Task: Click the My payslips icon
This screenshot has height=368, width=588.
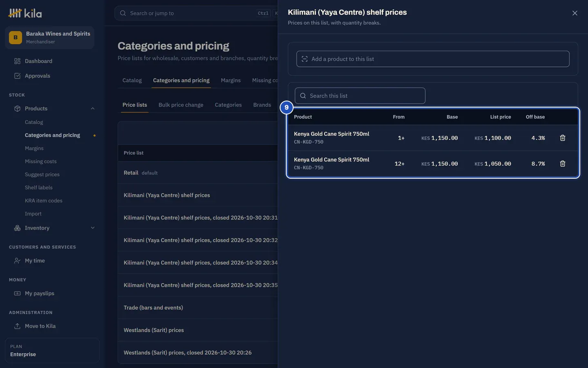Action: (x=17, y=293)
